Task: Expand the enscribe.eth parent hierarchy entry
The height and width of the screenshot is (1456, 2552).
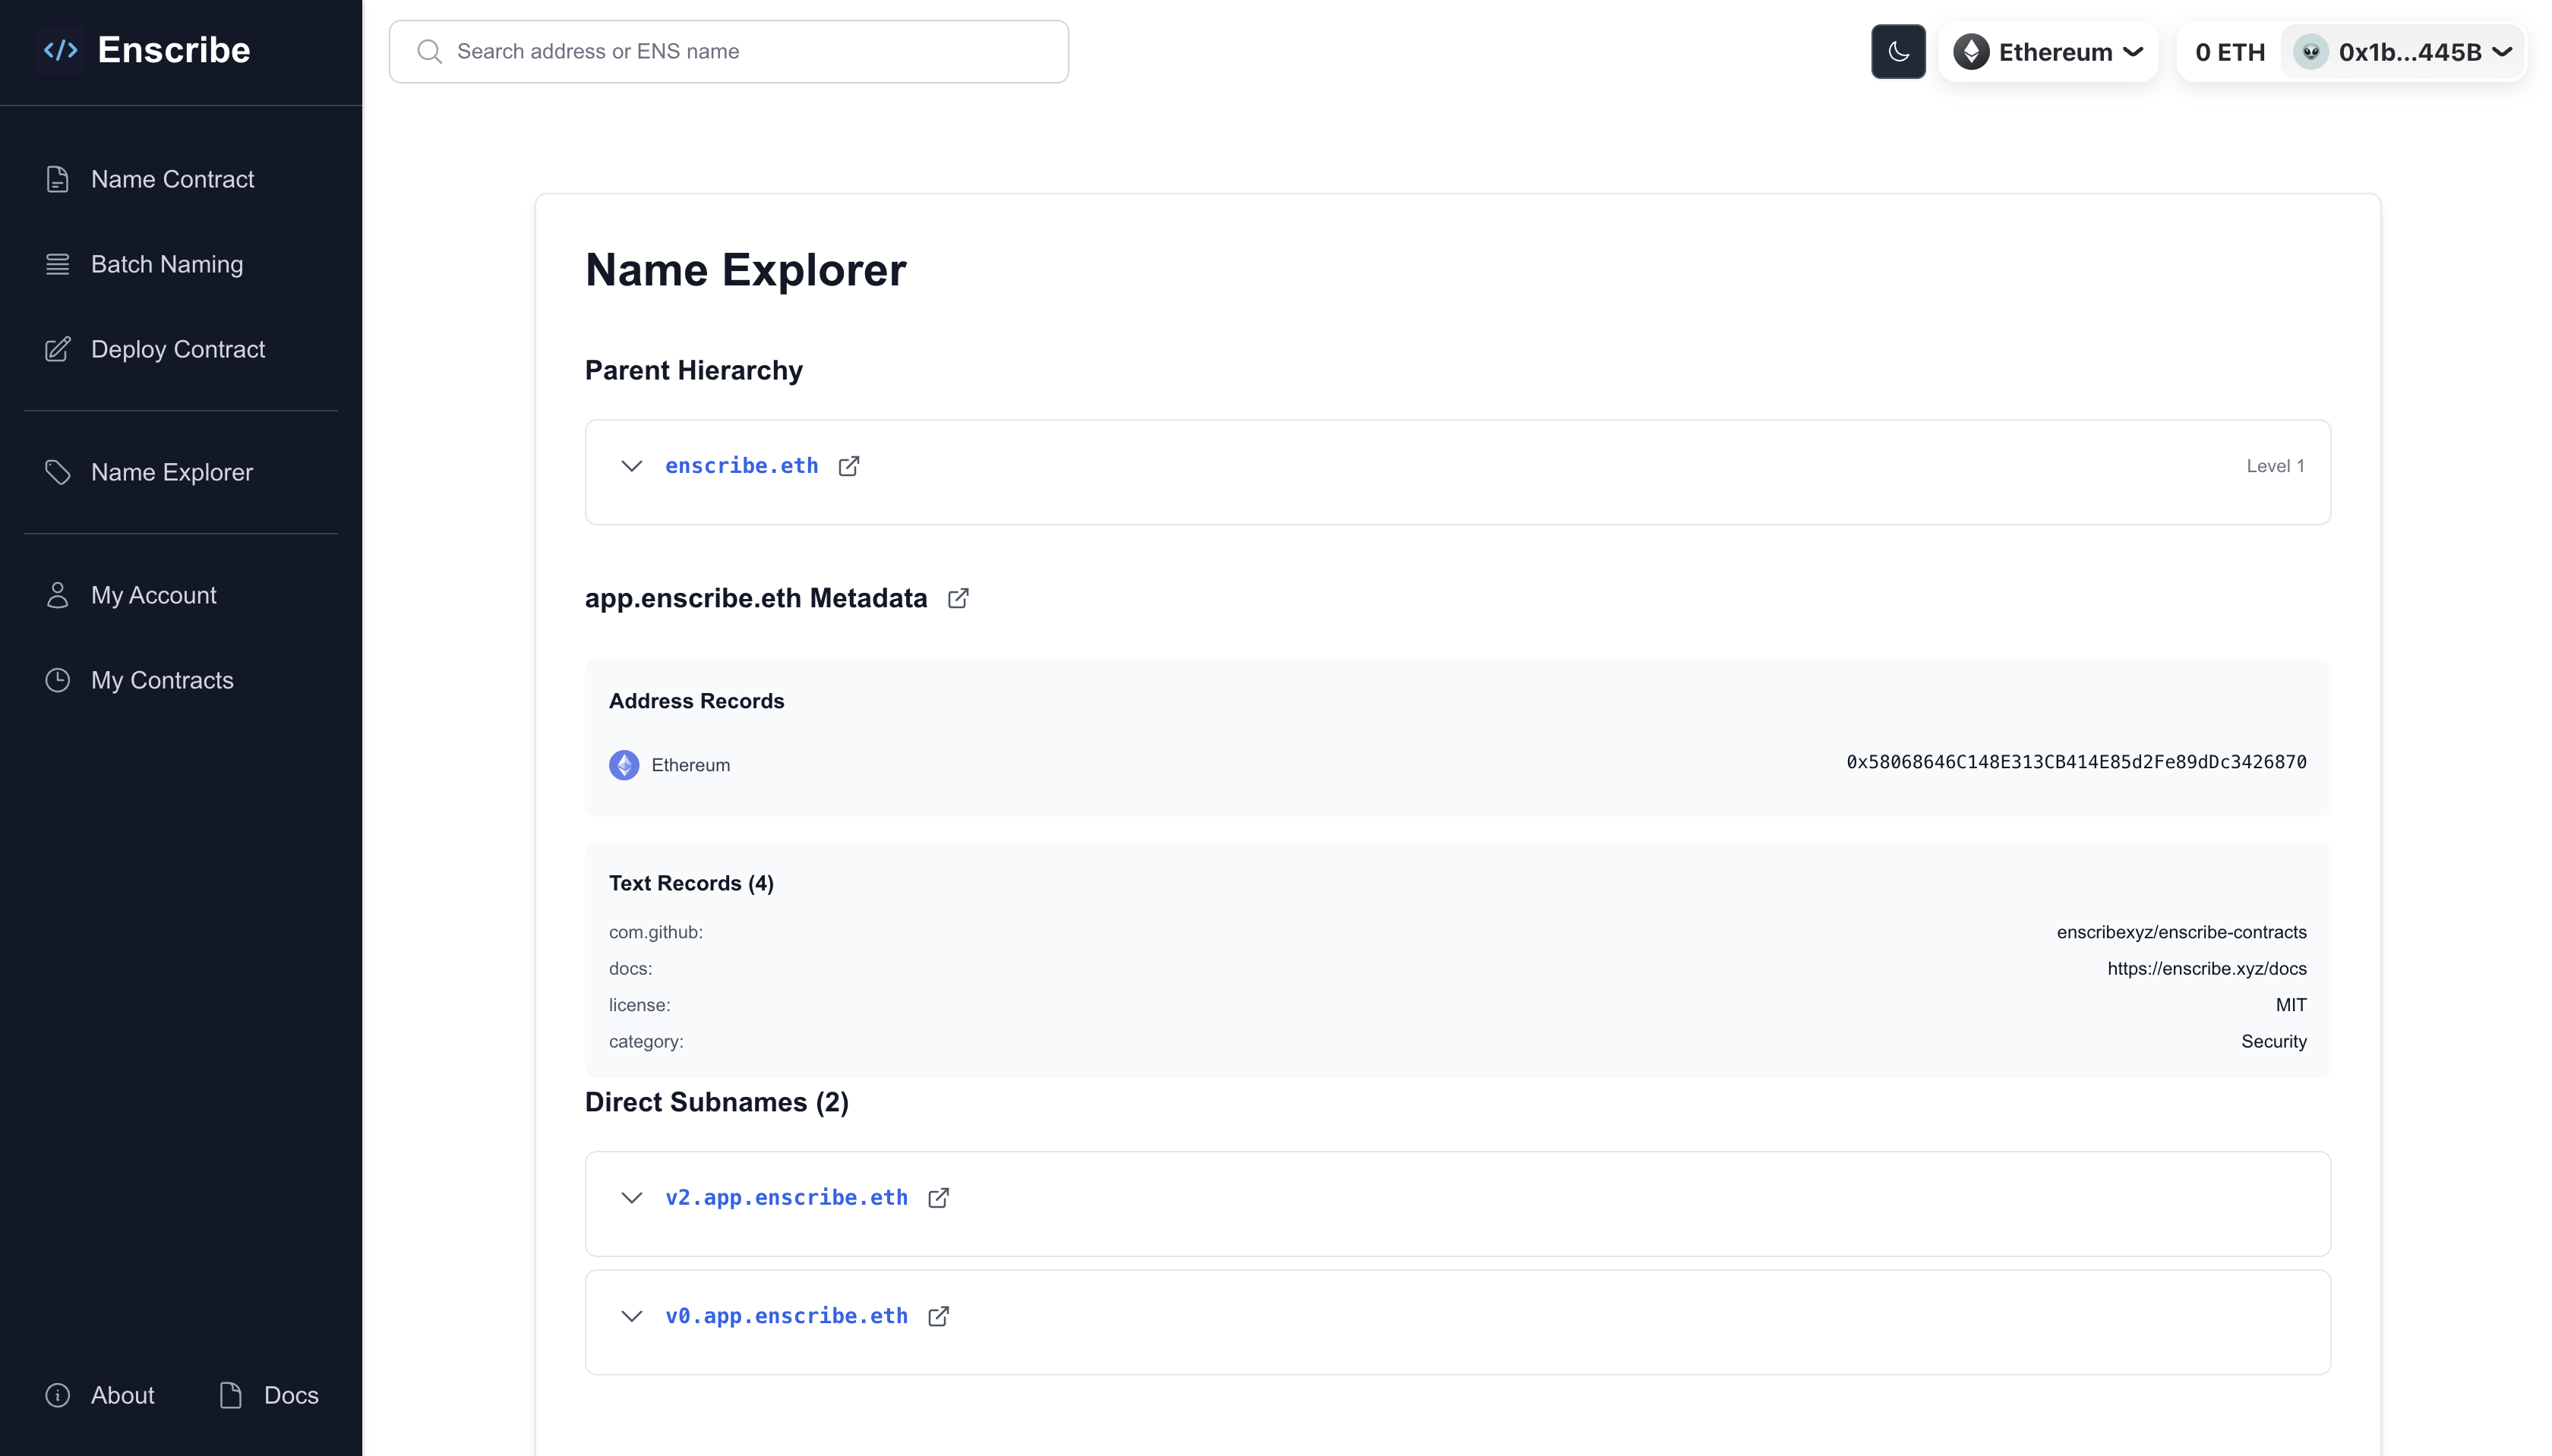Action: tap(630, 466)
